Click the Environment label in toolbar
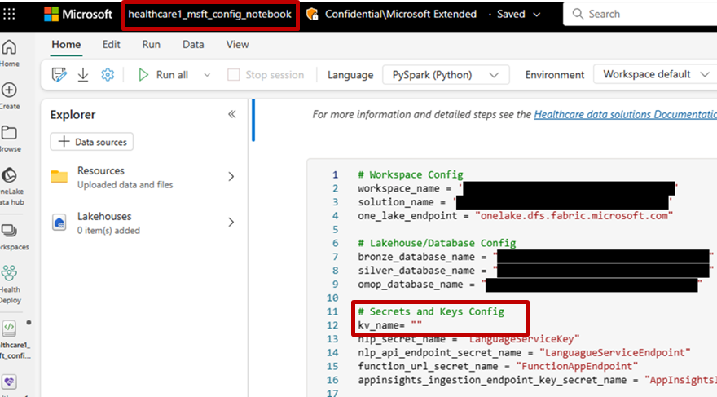 pyautogui.click(x=555, y=75)
